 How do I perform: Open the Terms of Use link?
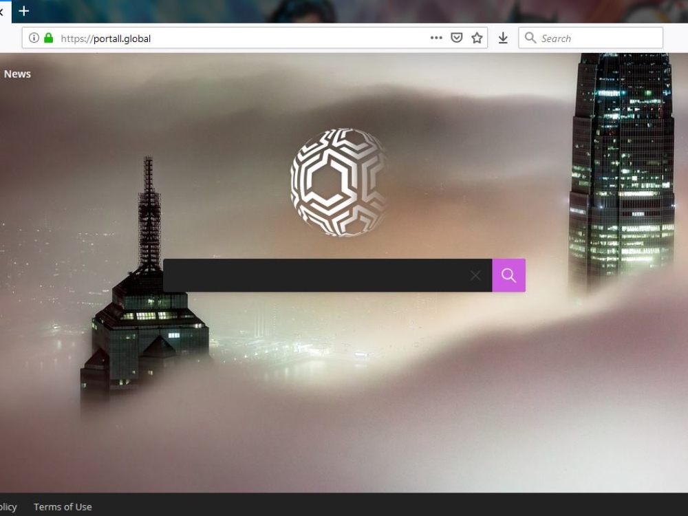pos(63,507)
